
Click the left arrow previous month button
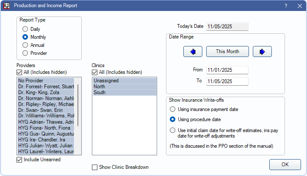coord(193,51)
